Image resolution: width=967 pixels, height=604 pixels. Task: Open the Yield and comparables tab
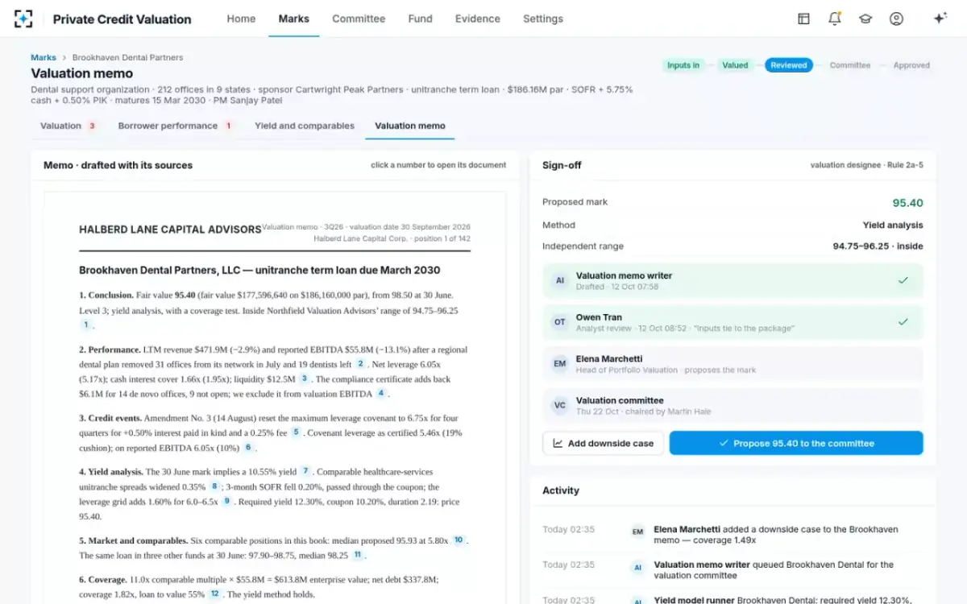point(305,126)
